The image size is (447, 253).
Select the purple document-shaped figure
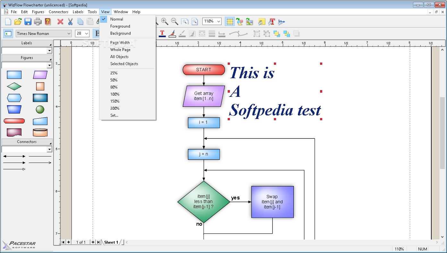(14, 132)
